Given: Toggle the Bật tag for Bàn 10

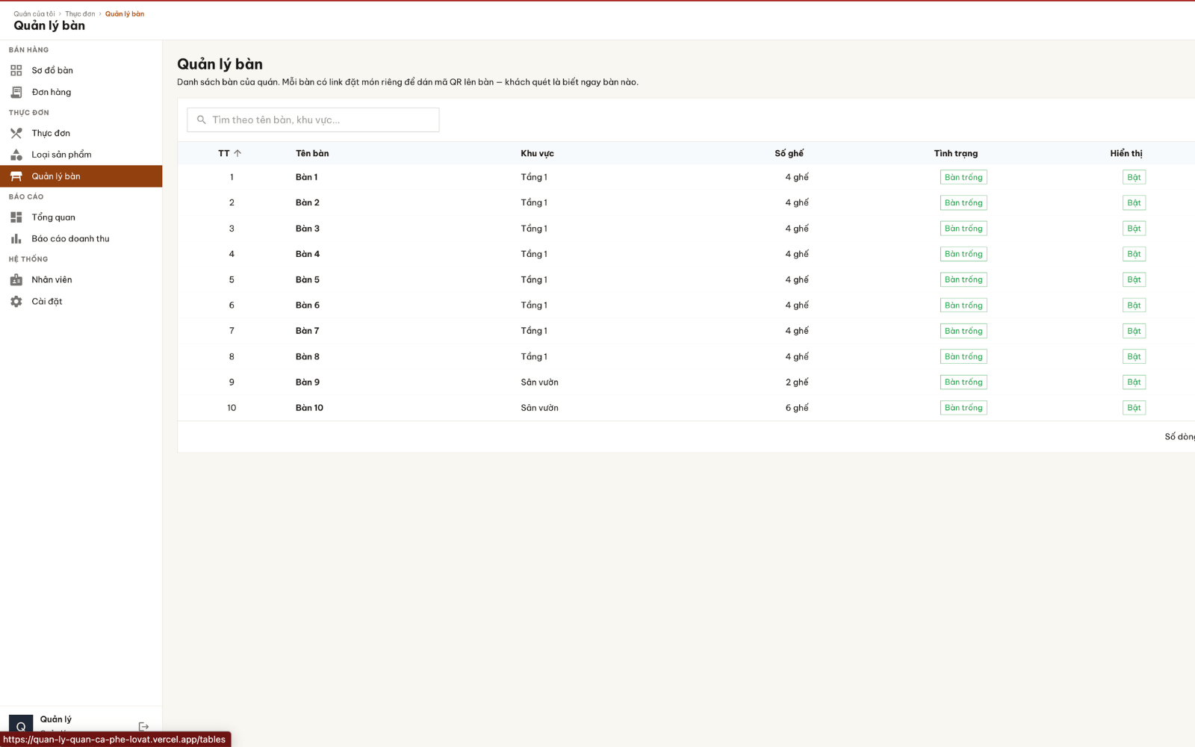Looking at the screenshot, I should (1134, 408).
